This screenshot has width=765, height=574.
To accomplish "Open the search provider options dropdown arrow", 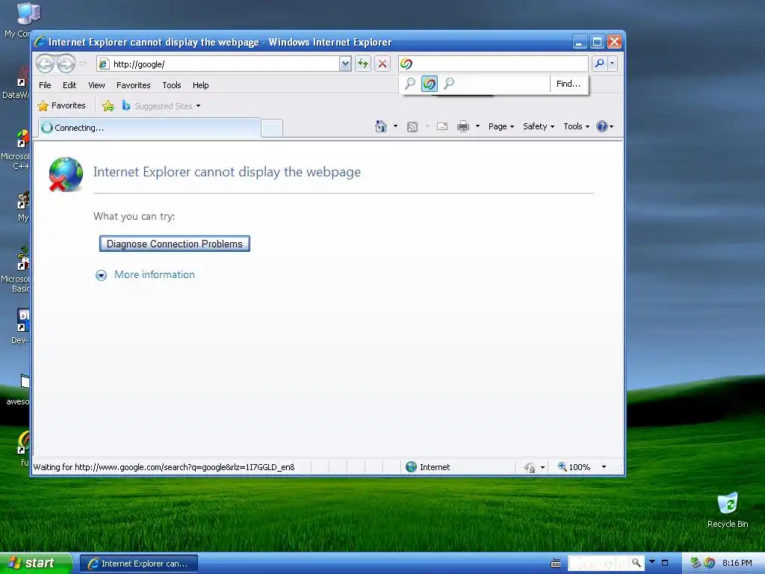I will coord(613,64).
